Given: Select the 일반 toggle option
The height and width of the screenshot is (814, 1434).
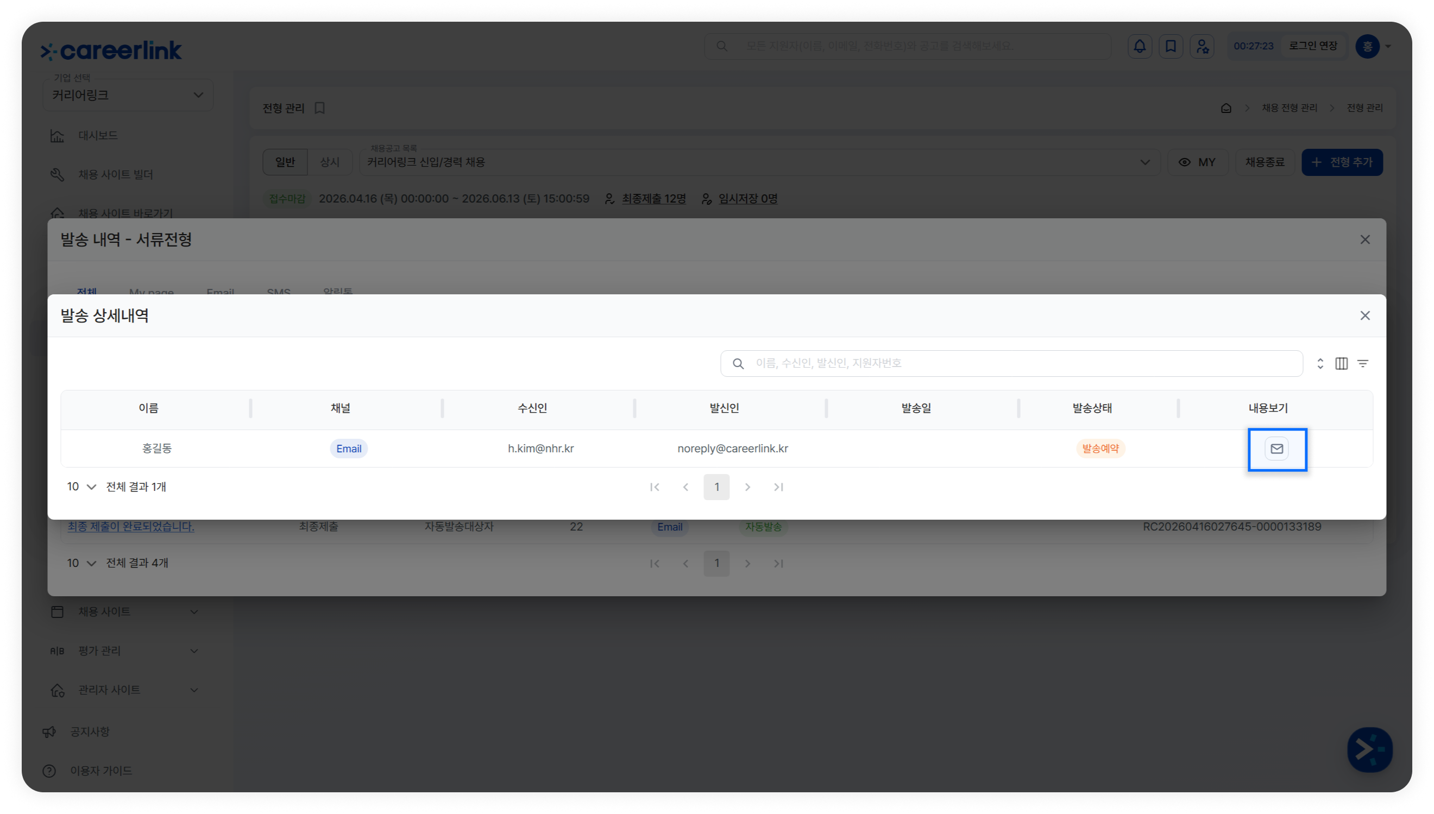Looking at the screenshot, I should click(285, 163).
